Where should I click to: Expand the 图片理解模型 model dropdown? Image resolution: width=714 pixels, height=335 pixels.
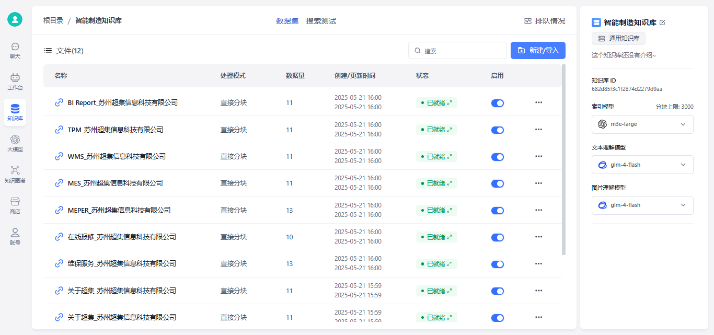pyautogui.click(x=642, y=205)
